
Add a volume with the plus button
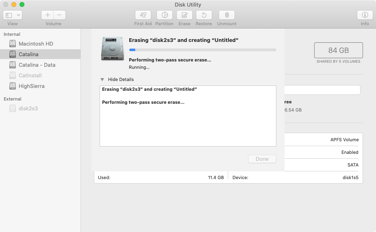pyautogui.click(x=48, y=15)
